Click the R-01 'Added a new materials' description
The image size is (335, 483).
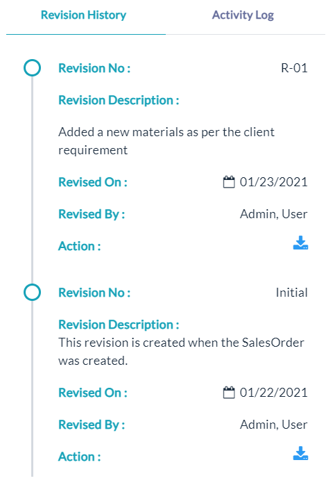click(x=166, y=141)
